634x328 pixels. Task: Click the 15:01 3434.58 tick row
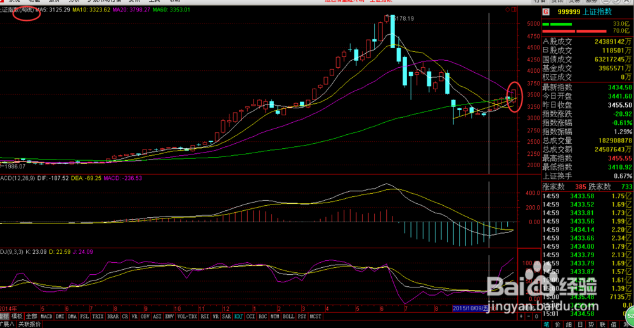[x=588, y=313]
